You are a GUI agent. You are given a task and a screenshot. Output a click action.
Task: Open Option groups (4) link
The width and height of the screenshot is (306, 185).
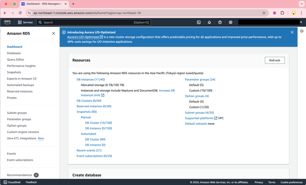pyautogui.click(x=197, y=96)
